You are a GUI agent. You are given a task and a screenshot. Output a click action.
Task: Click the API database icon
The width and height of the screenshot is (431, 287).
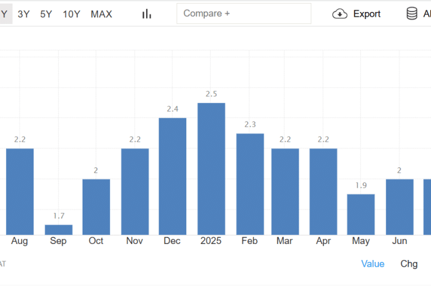412,14
